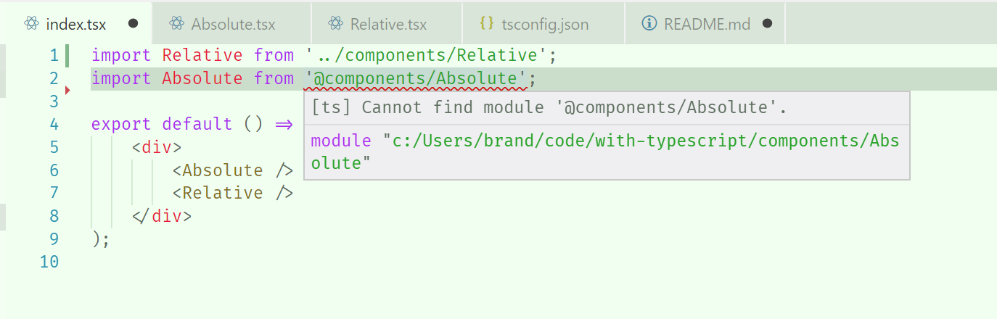This screenshot has width=997, height=319.
Task: Click line number 10 in the gutter
Action: click(49, 262)
